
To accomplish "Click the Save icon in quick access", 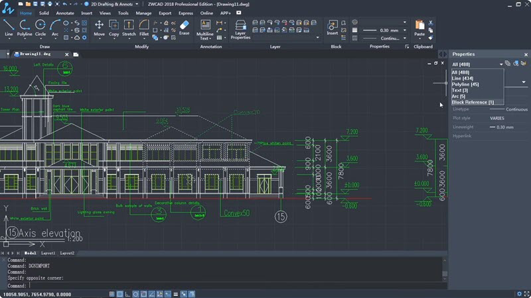I will [35, 4].
